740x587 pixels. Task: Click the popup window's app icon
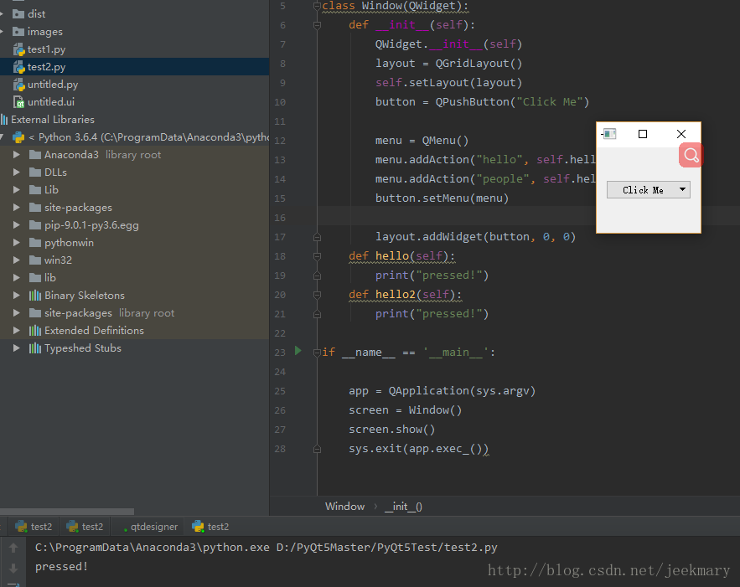(608, 134)
